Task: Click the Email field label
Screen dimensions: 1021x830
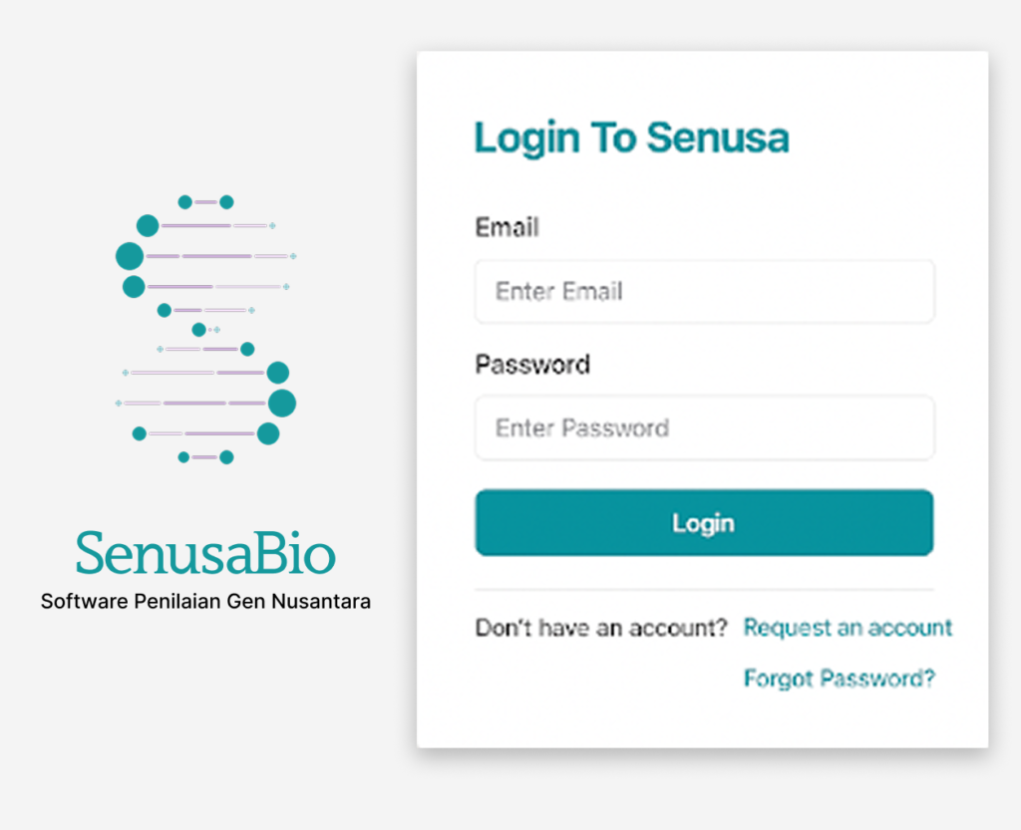Action: pos(507,227)
